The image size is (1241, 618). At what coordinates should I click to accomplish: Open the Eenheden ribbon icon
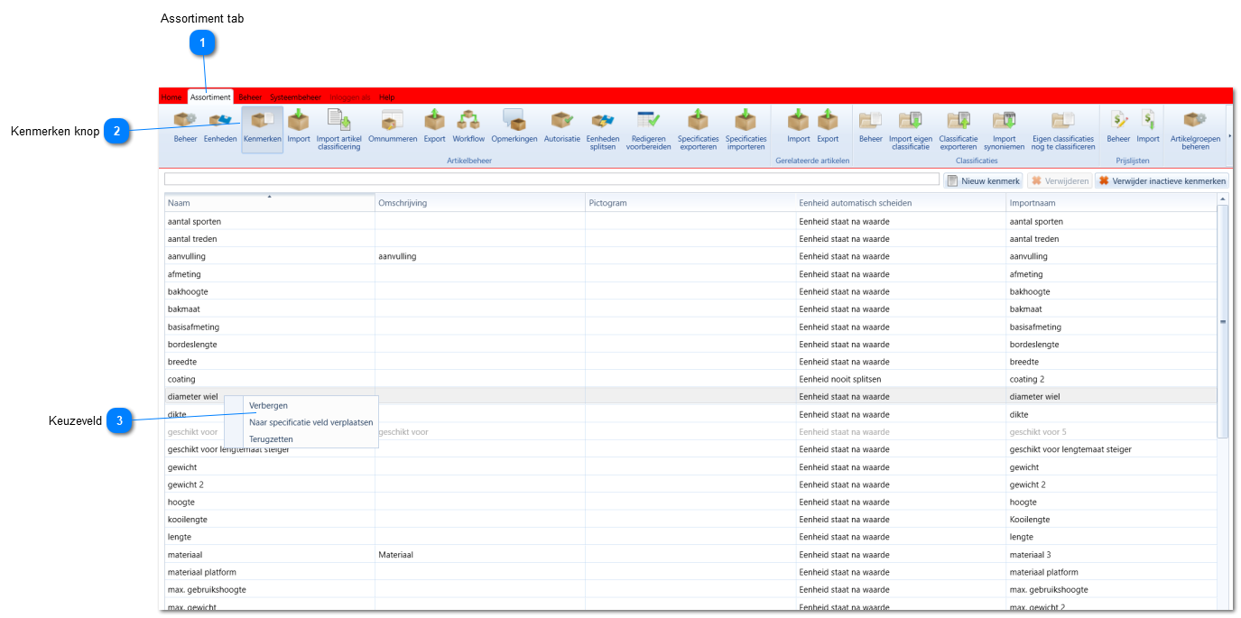[x=220, y=127]
